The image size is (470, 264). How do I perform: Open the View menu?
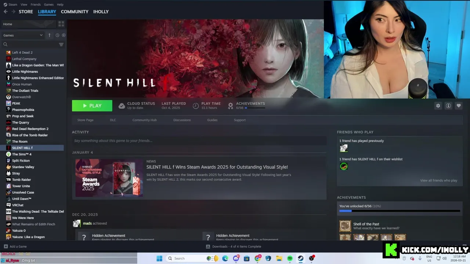24,4
